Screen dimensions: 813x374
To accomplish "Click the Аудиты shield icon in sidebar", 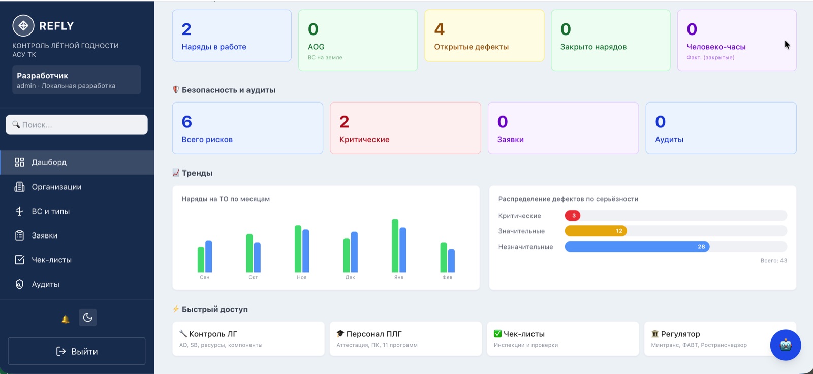I will (19, 284).
